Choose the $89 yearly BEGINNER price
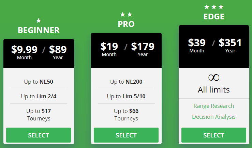The image size is (252, 148). tap(58, 51)
